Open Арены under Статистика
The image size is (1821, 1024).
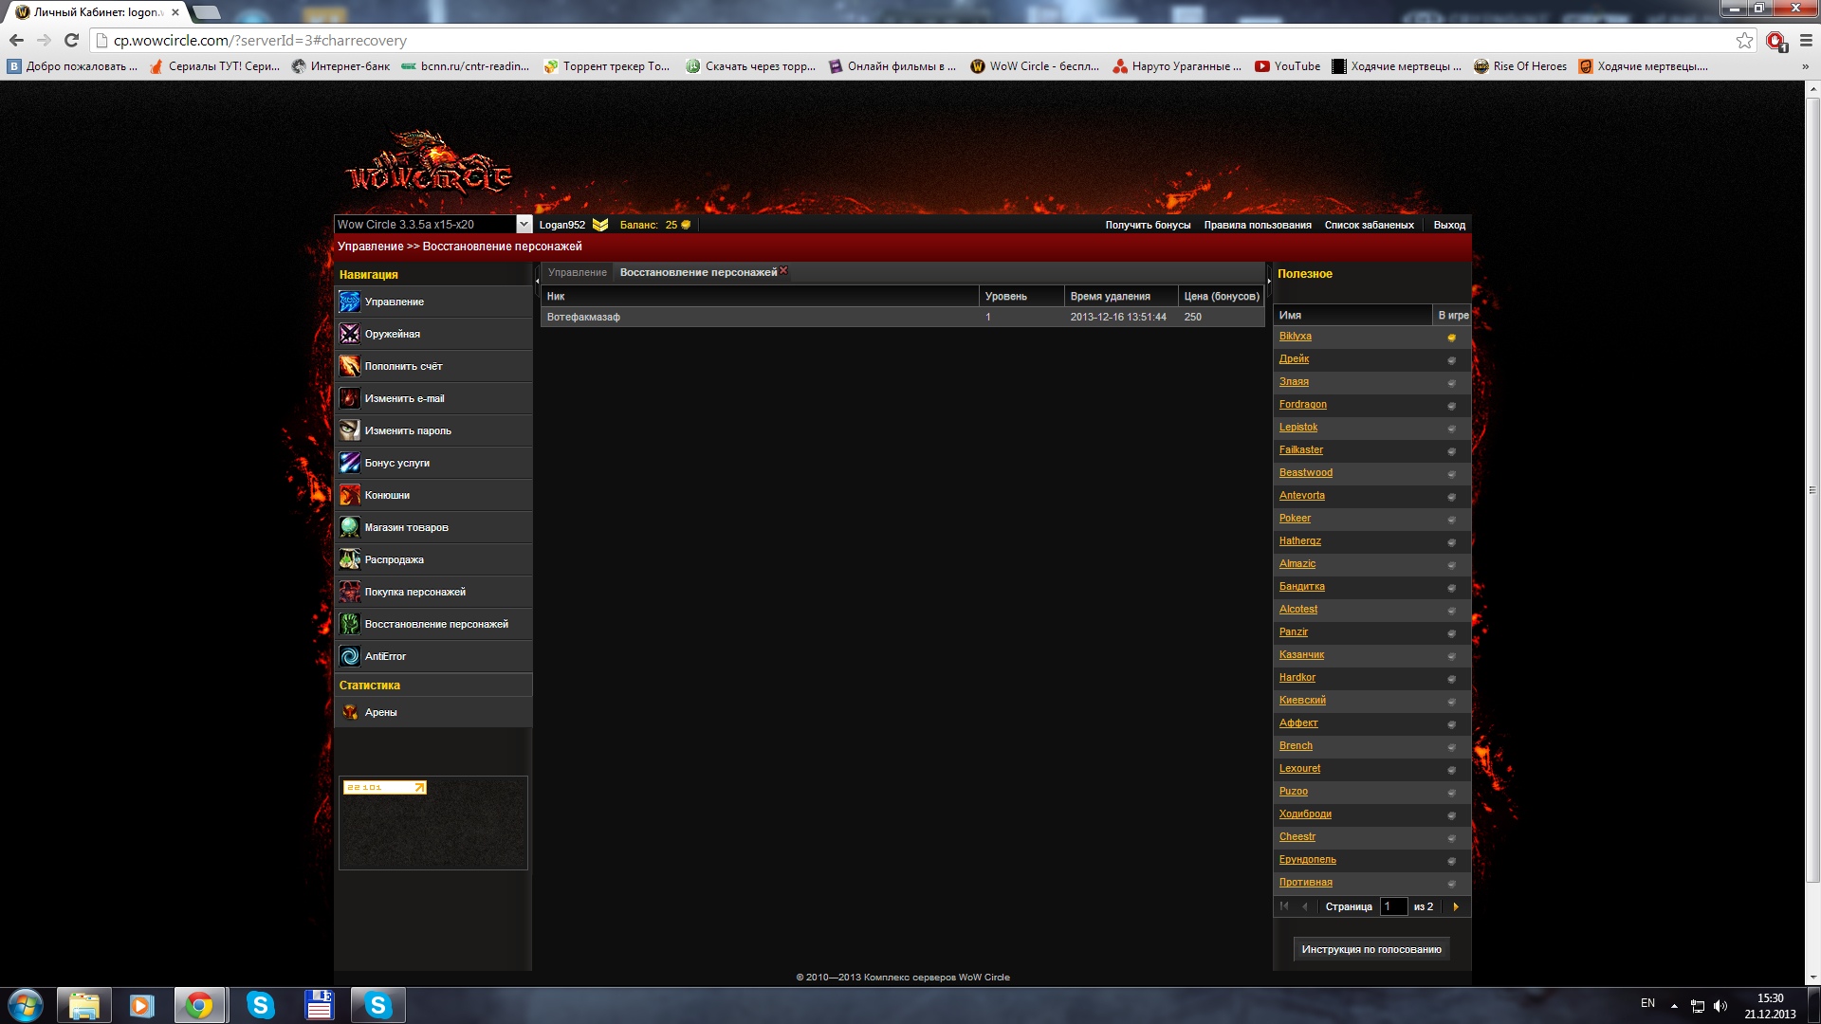[380, 712]
